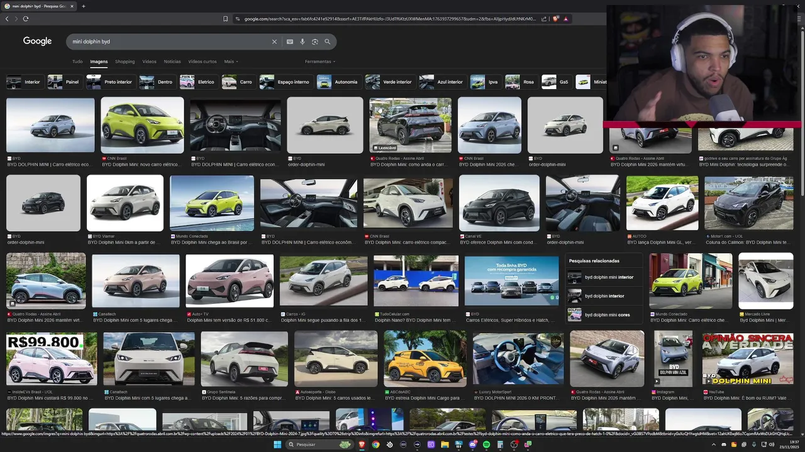Switch to the Shopping tab
The image size is (805, 452).
click(125, 62)
